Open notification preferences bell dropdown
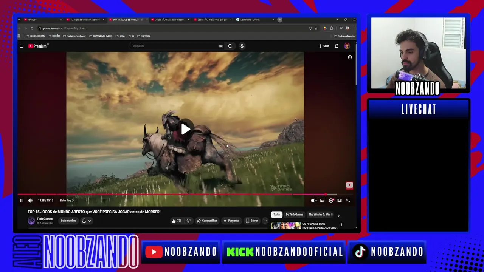 pos(87,221)
